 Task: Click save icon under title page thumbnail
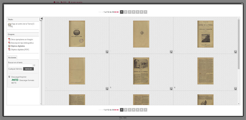point(236,52)
